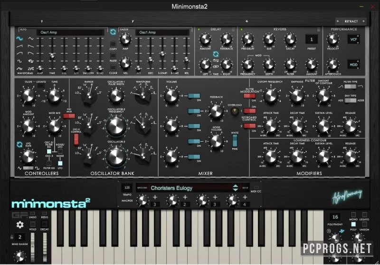Step presets with the up-down arrows
This screenshot has width=380, height=265.
point(235,188)
